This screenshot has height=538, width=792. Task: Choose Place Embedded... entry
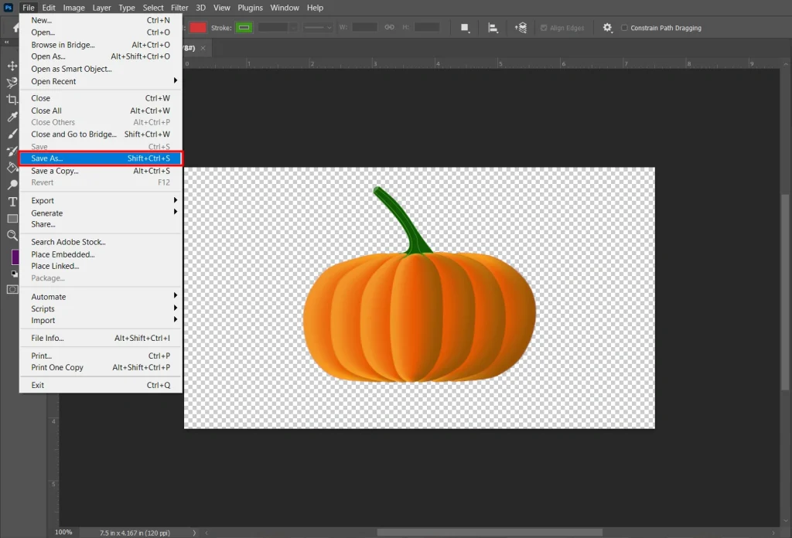point(101,254)
